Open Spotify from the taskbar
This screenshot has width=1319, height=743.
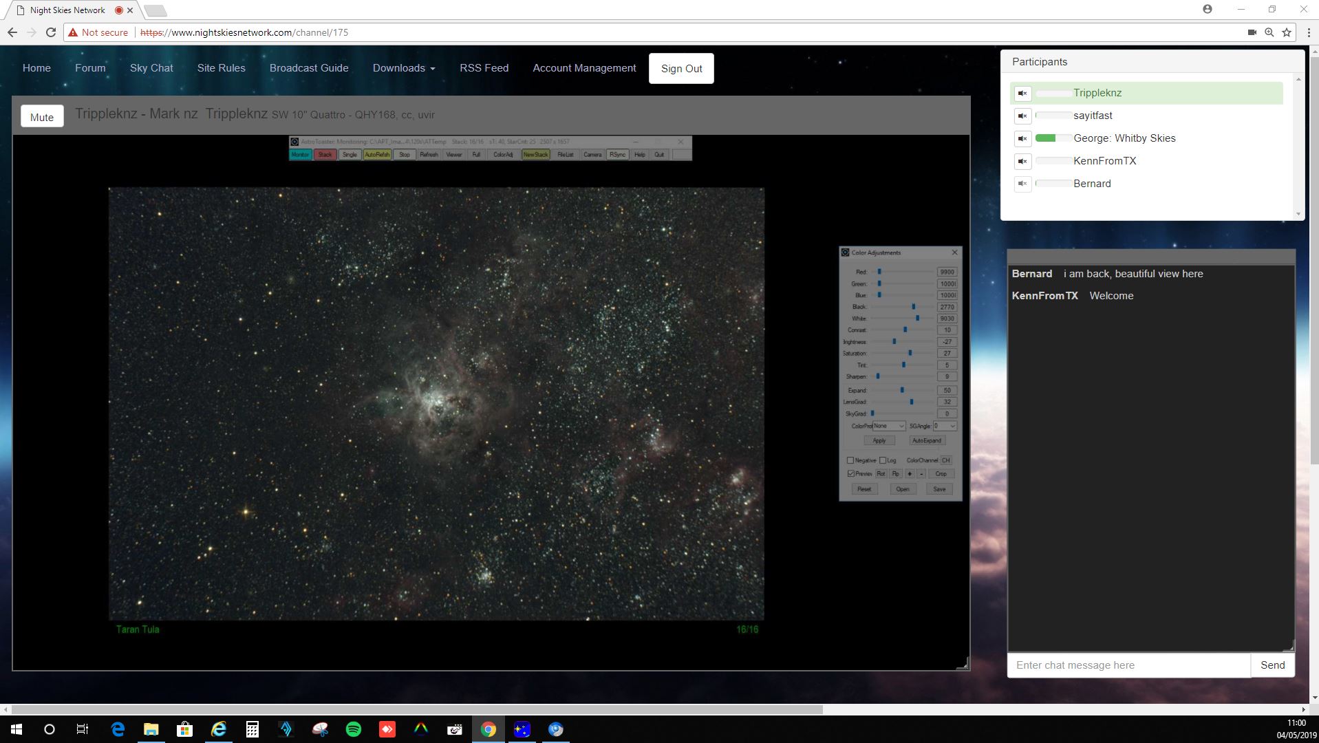point(353,729)
